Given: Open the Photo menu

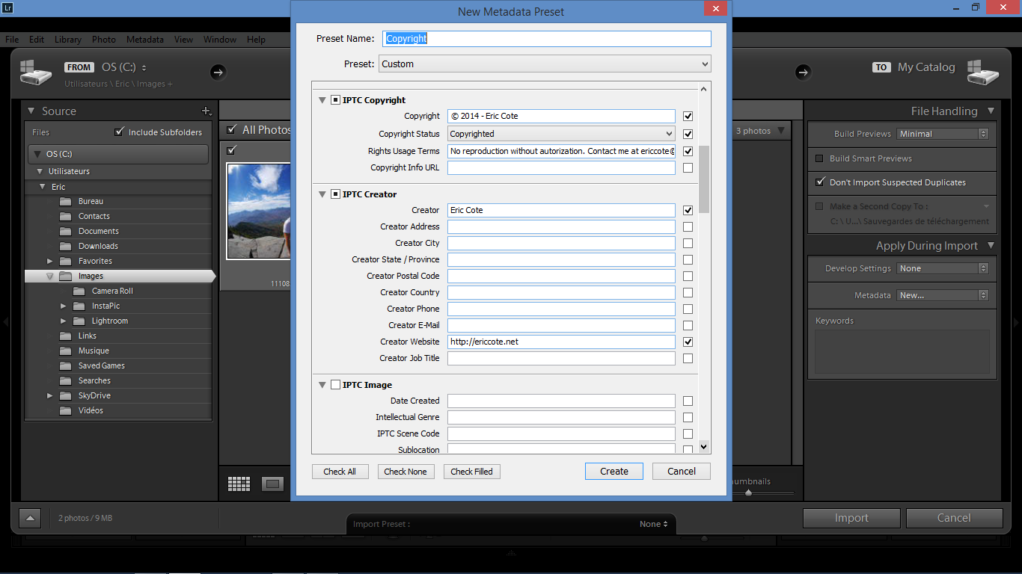Looking at the screenshot, I should [104, 40].
